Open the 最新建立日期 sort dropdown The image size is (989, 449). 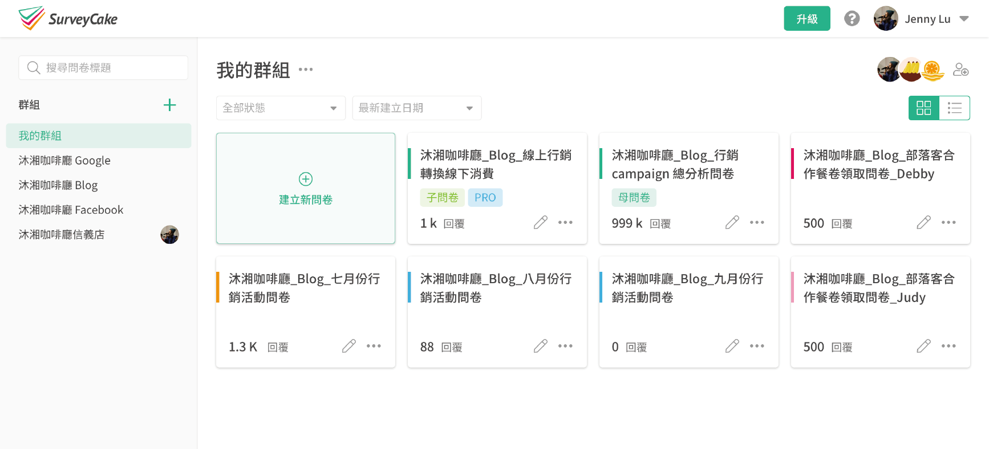pyautogui.click(x=416, y=108)
